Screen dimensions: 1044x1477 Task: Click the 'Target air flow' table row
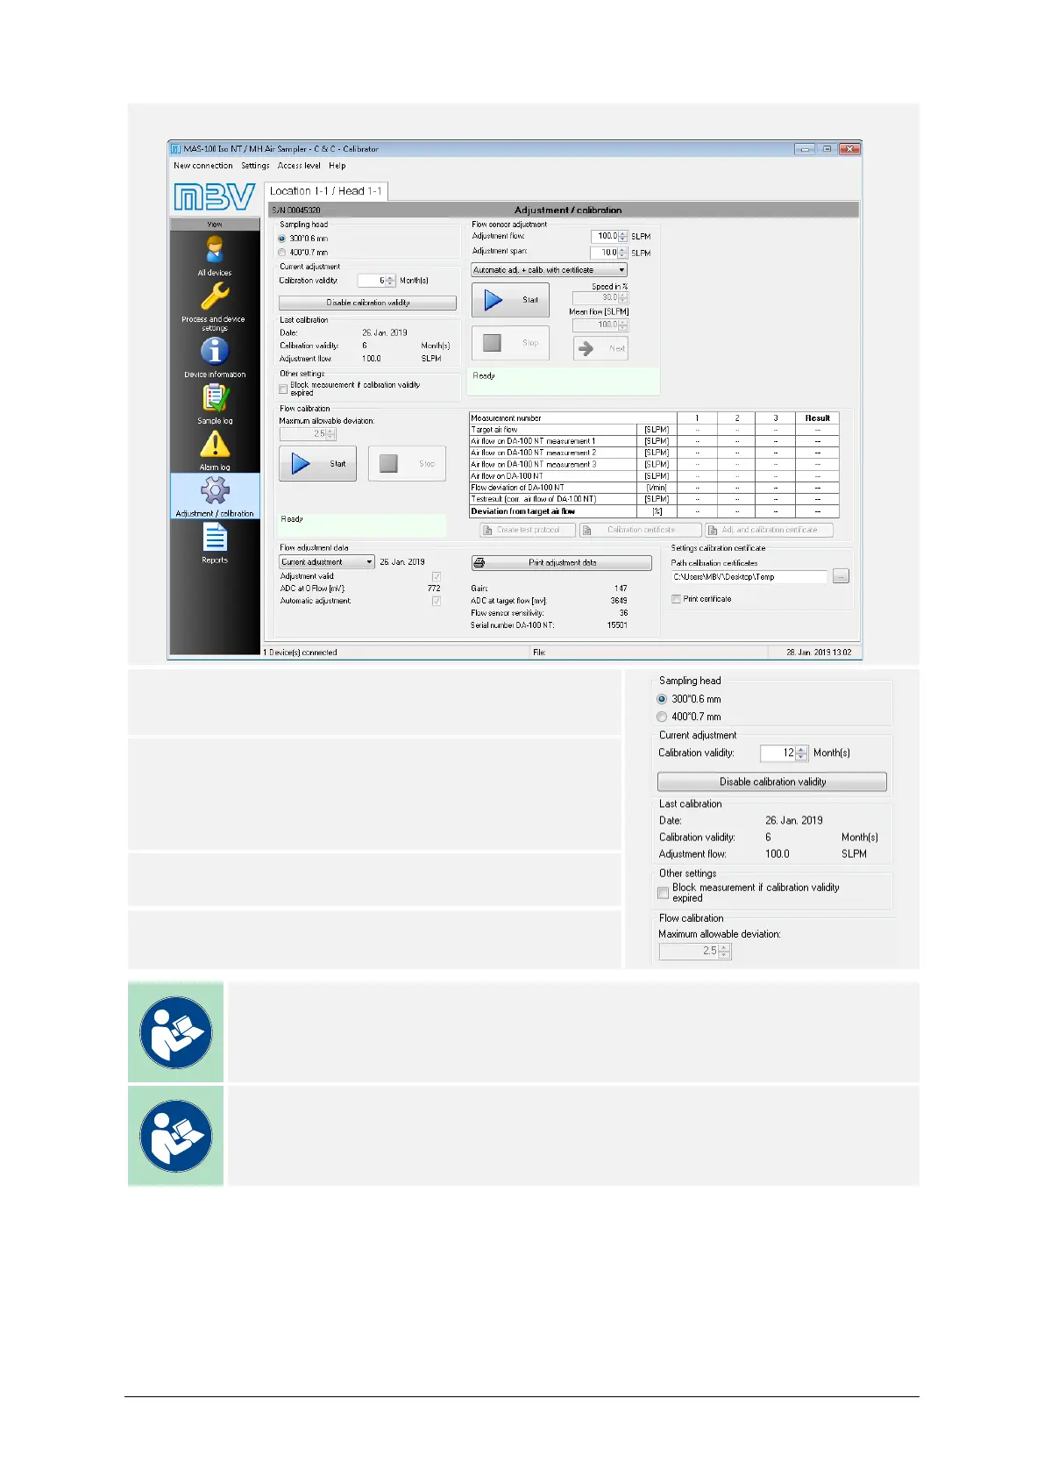[654, 430]
